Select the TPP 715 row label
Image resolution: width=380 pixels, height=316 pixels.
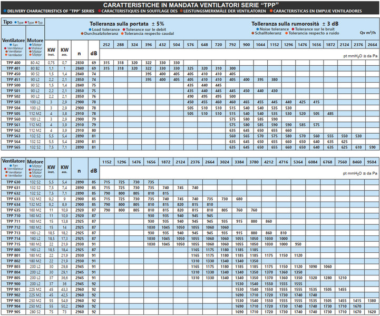(13, 244)
